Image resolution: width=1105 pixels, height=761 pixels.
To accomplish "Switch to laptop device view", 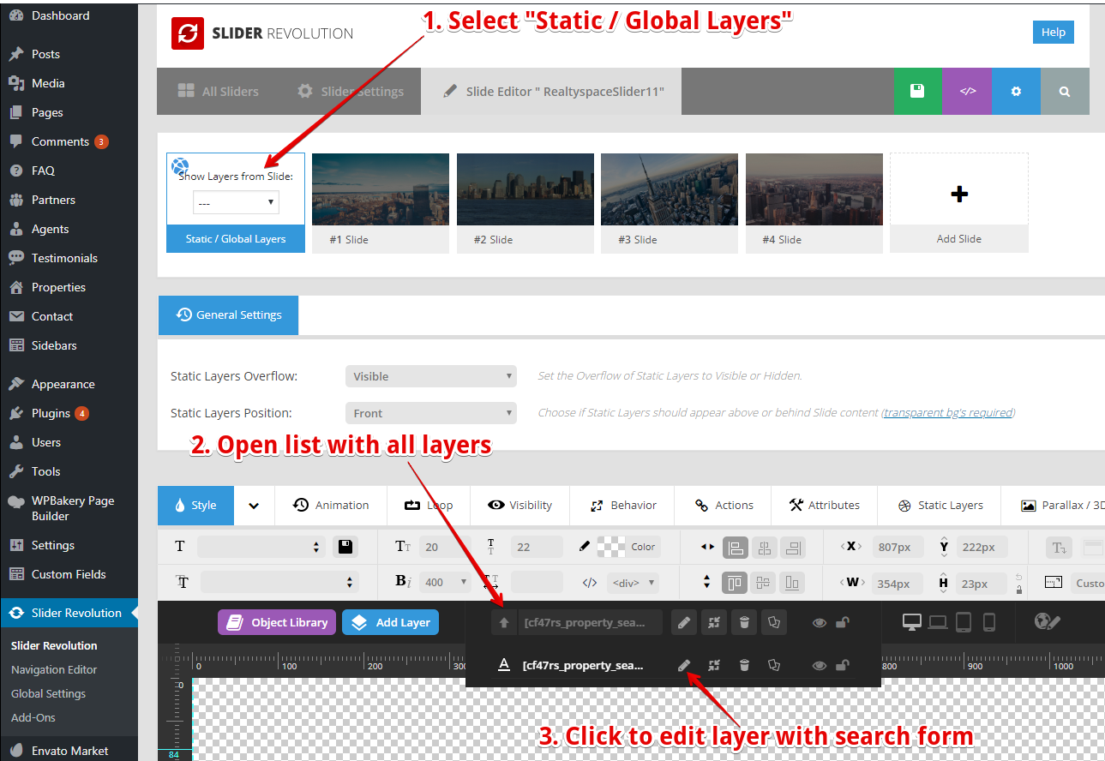I will [938, 622].
